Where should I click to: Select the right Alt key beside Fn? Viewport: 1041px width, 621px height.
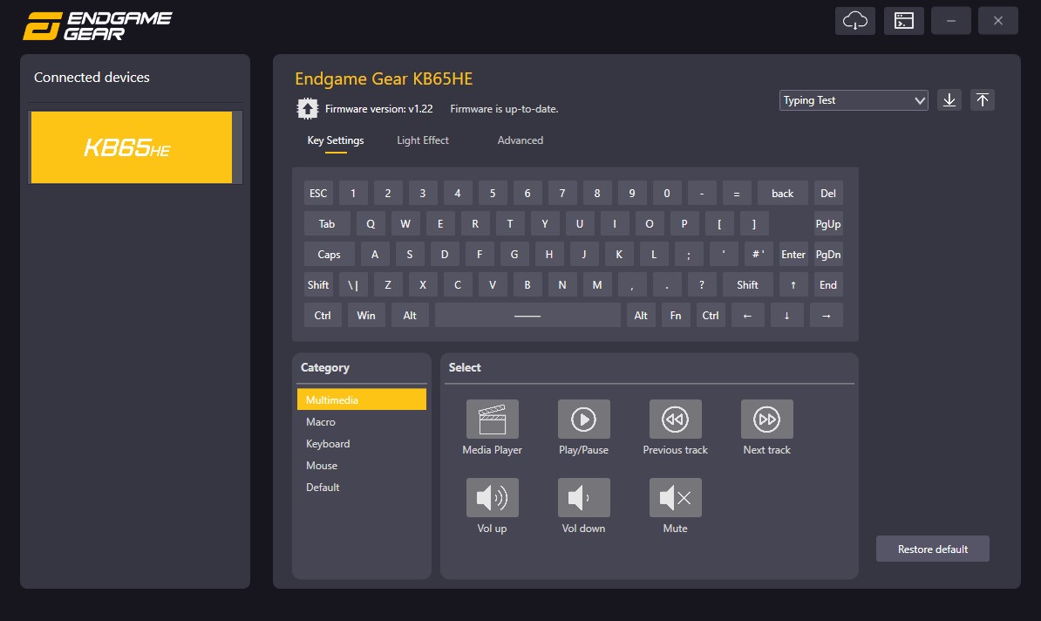641,316
